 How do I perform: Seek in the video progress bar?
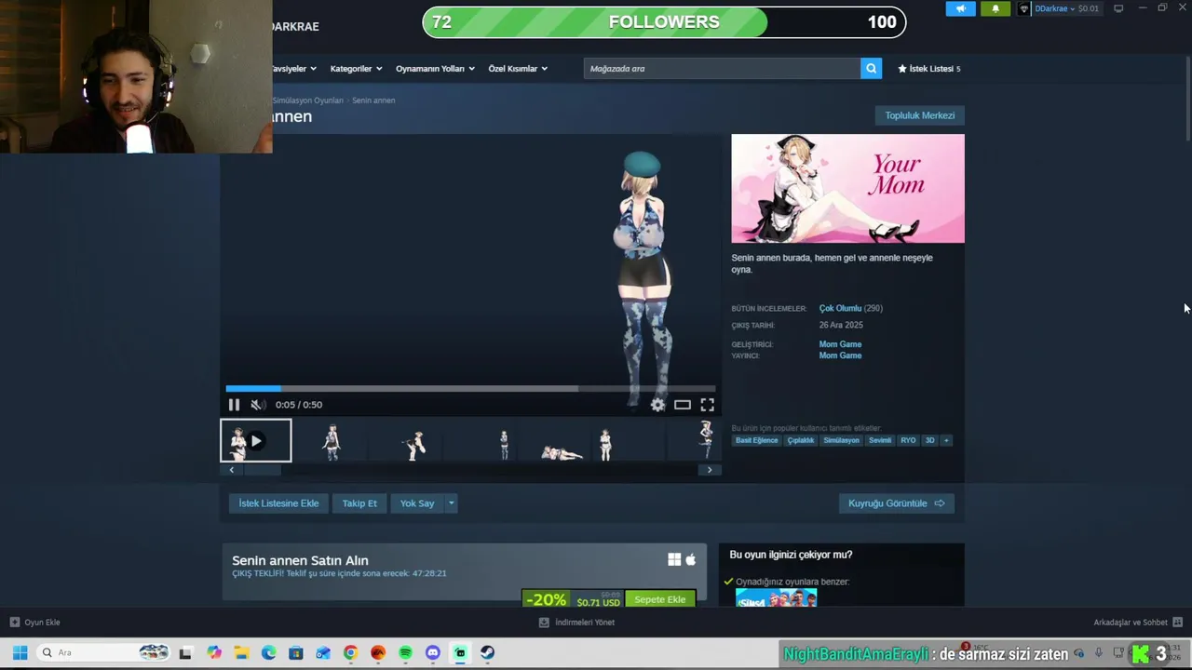point(470,389)
